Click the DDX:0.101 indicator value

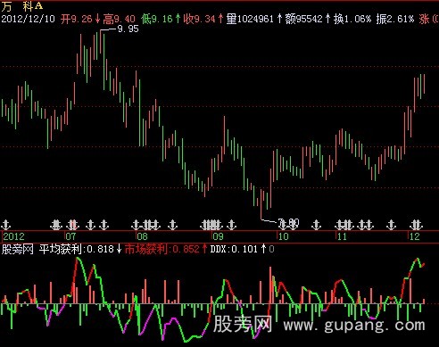pos(234,249)
